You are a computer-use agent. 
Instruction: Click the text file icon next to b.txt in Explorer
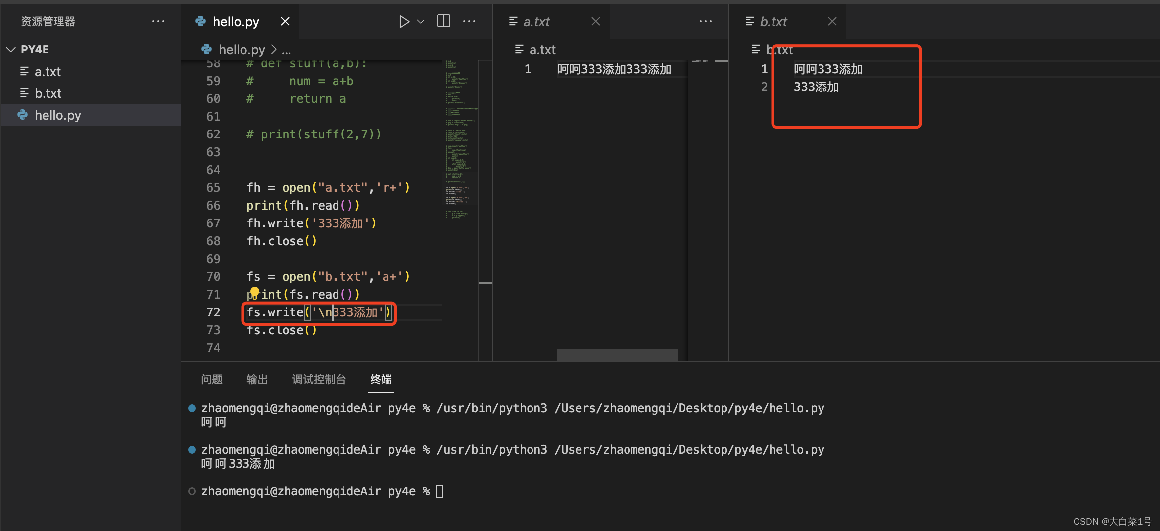point(24,93)
